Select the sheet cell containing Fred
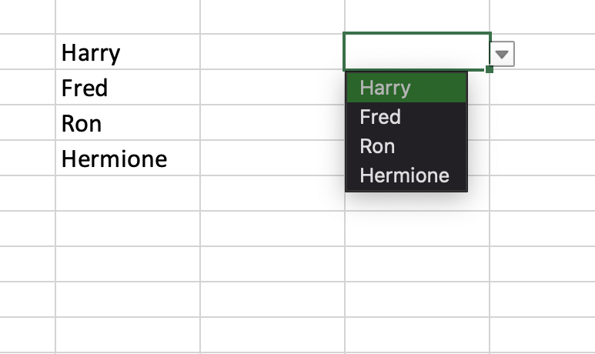The width and height of the screenshot is (595, 354). 127,88
